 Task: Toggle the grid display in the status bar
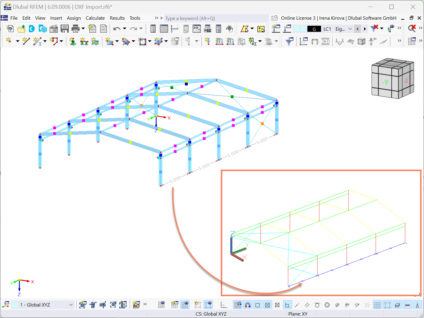click(x=377, y=304)
